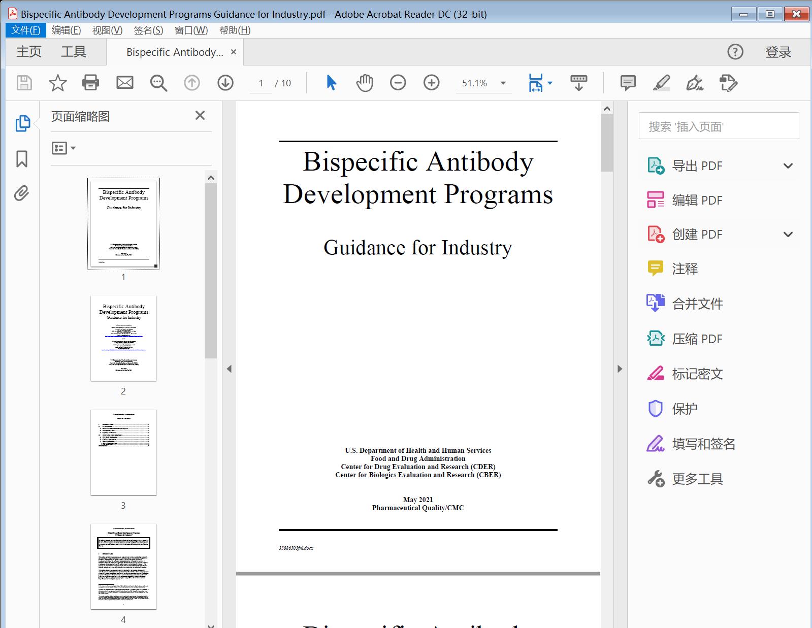Expand the 导出 PDF section chevron

(x=788, y=166)
